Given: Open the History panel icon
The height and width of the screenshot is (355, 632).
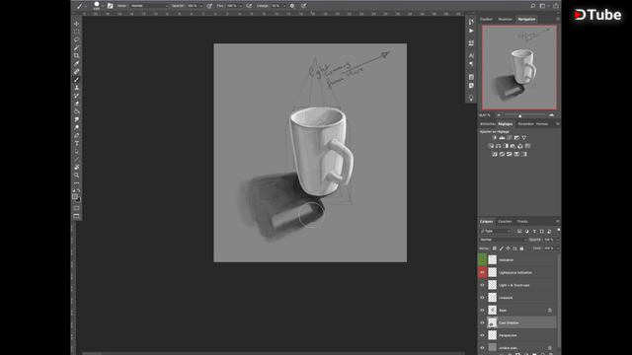Looking at the screenshot, I should click(x=471, y=22).
